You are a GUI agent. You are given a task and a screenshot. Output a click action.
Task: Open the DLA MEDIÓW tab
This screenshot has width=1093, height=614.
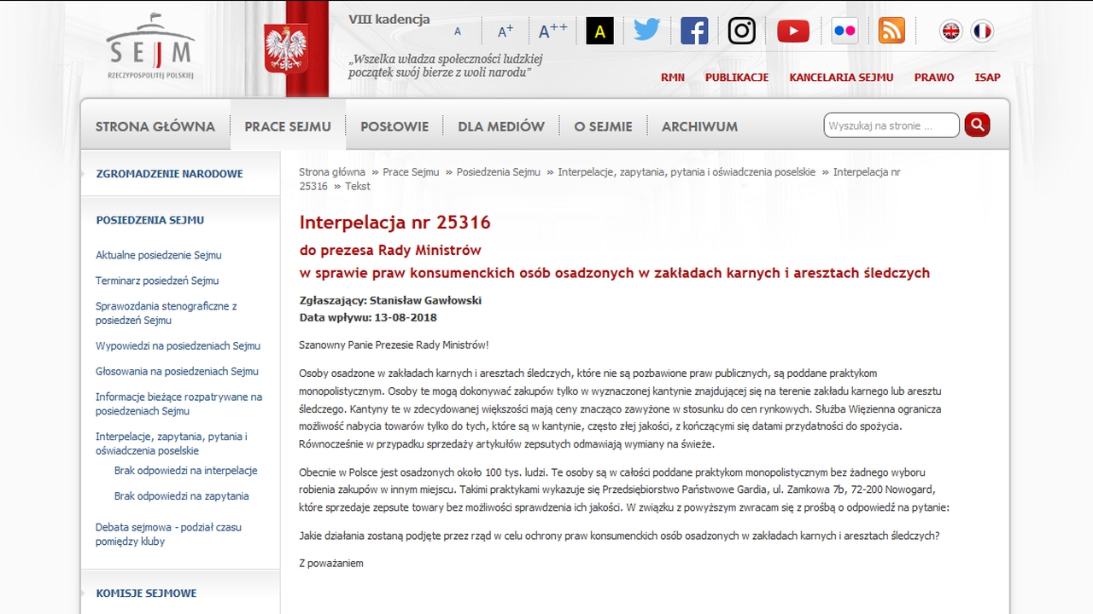(x=501, y=126)
